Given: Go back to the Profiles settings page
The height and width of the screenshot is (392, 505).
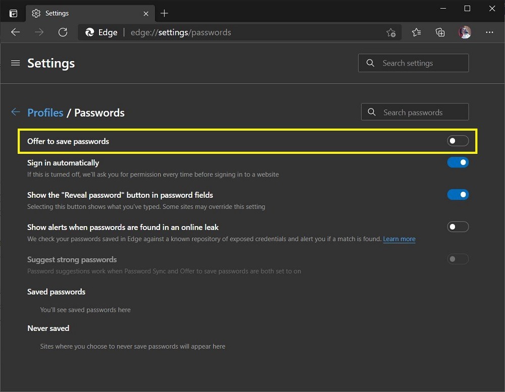Looking at the screenshot, I should click(x=45, y=113).
